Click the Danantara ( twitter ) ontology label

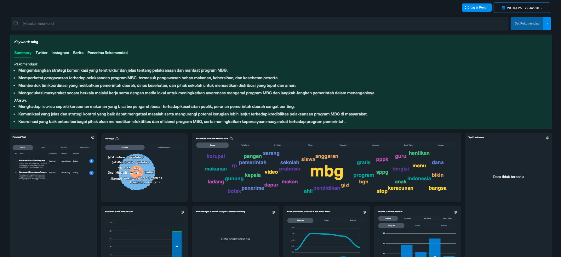pyautogui.click(x=145, y=182)
